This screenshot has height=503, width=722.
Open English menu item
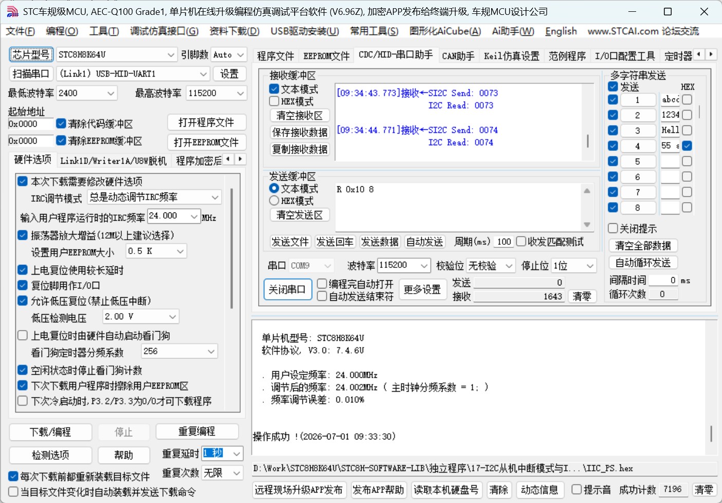point(561,31)
